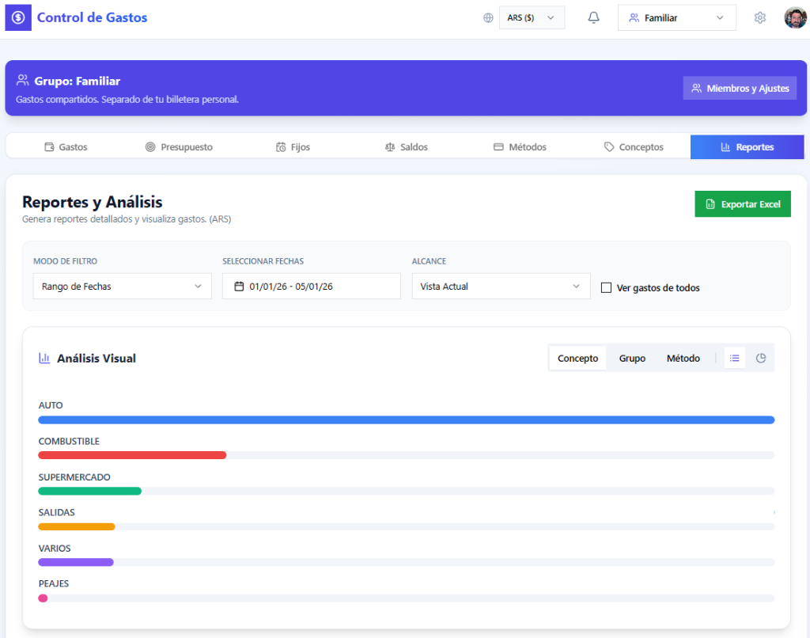Click the globe language icon
This screenshot has height=638, width=810.
(488, 17)
